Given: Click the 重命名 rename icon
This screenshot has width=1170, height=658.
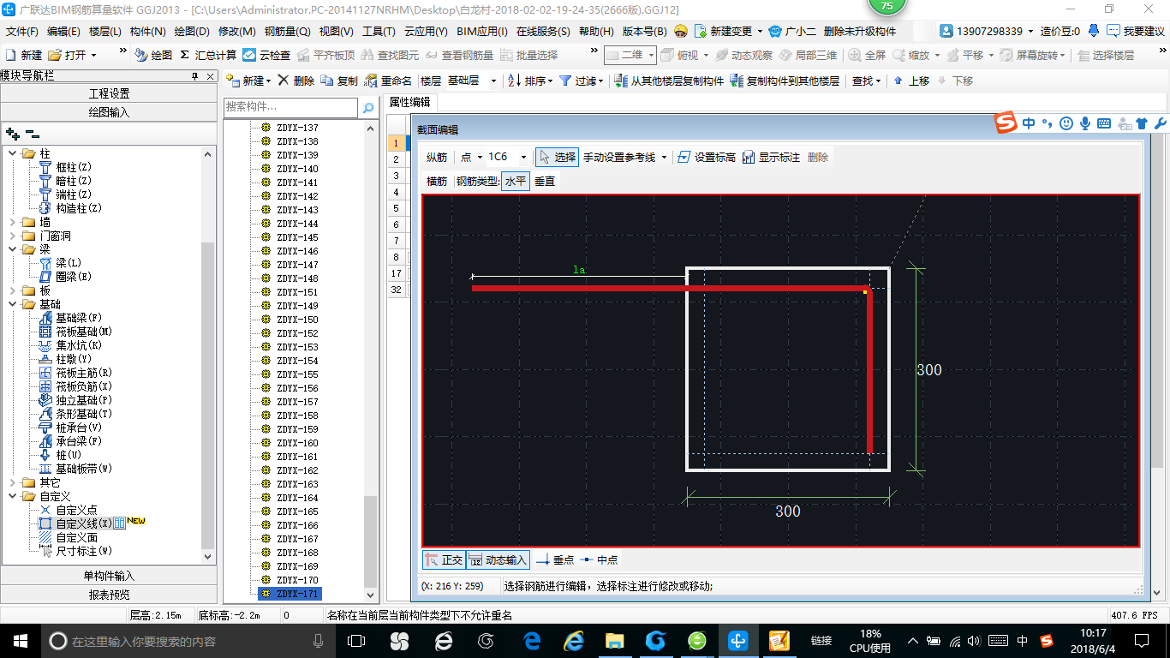Looking at the screenshot, I should tap(370, 81).
